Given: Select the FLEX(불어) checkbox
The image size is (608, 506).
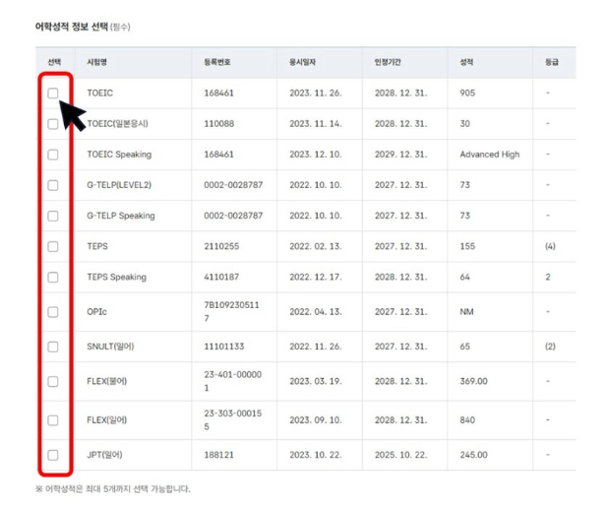Looking at the screenshot, I should (53, 381).
